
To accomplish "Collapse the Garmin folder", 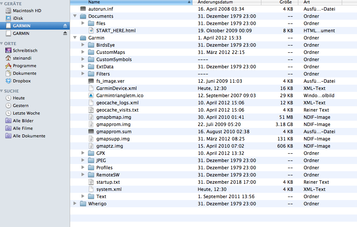I will 75,38.
